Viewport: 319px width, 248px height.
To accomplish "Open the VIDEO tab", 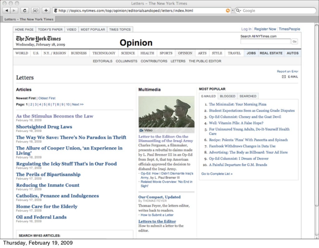I will coord(72,30).
